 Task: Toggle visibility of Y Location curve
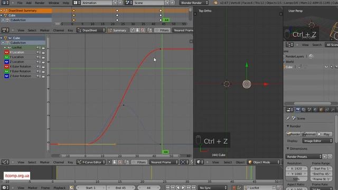(6, 57)
